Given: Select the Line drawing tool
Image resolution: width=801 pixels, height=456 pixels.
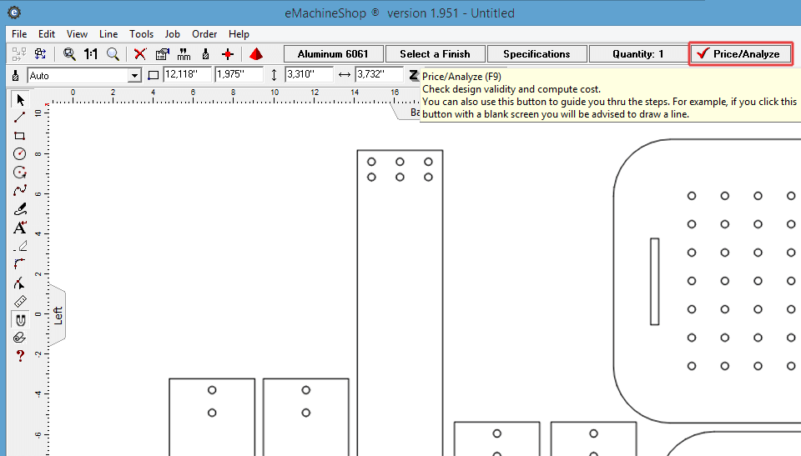Looking at the screenshot, I should tap(20, 118).
